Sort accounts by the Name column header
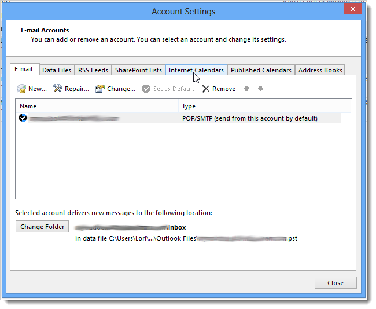 point(97,106)
